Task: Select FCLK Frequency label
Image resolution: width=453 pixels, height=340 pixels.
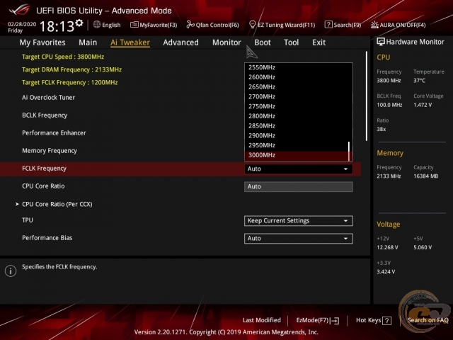Action: tap(44, 169)
